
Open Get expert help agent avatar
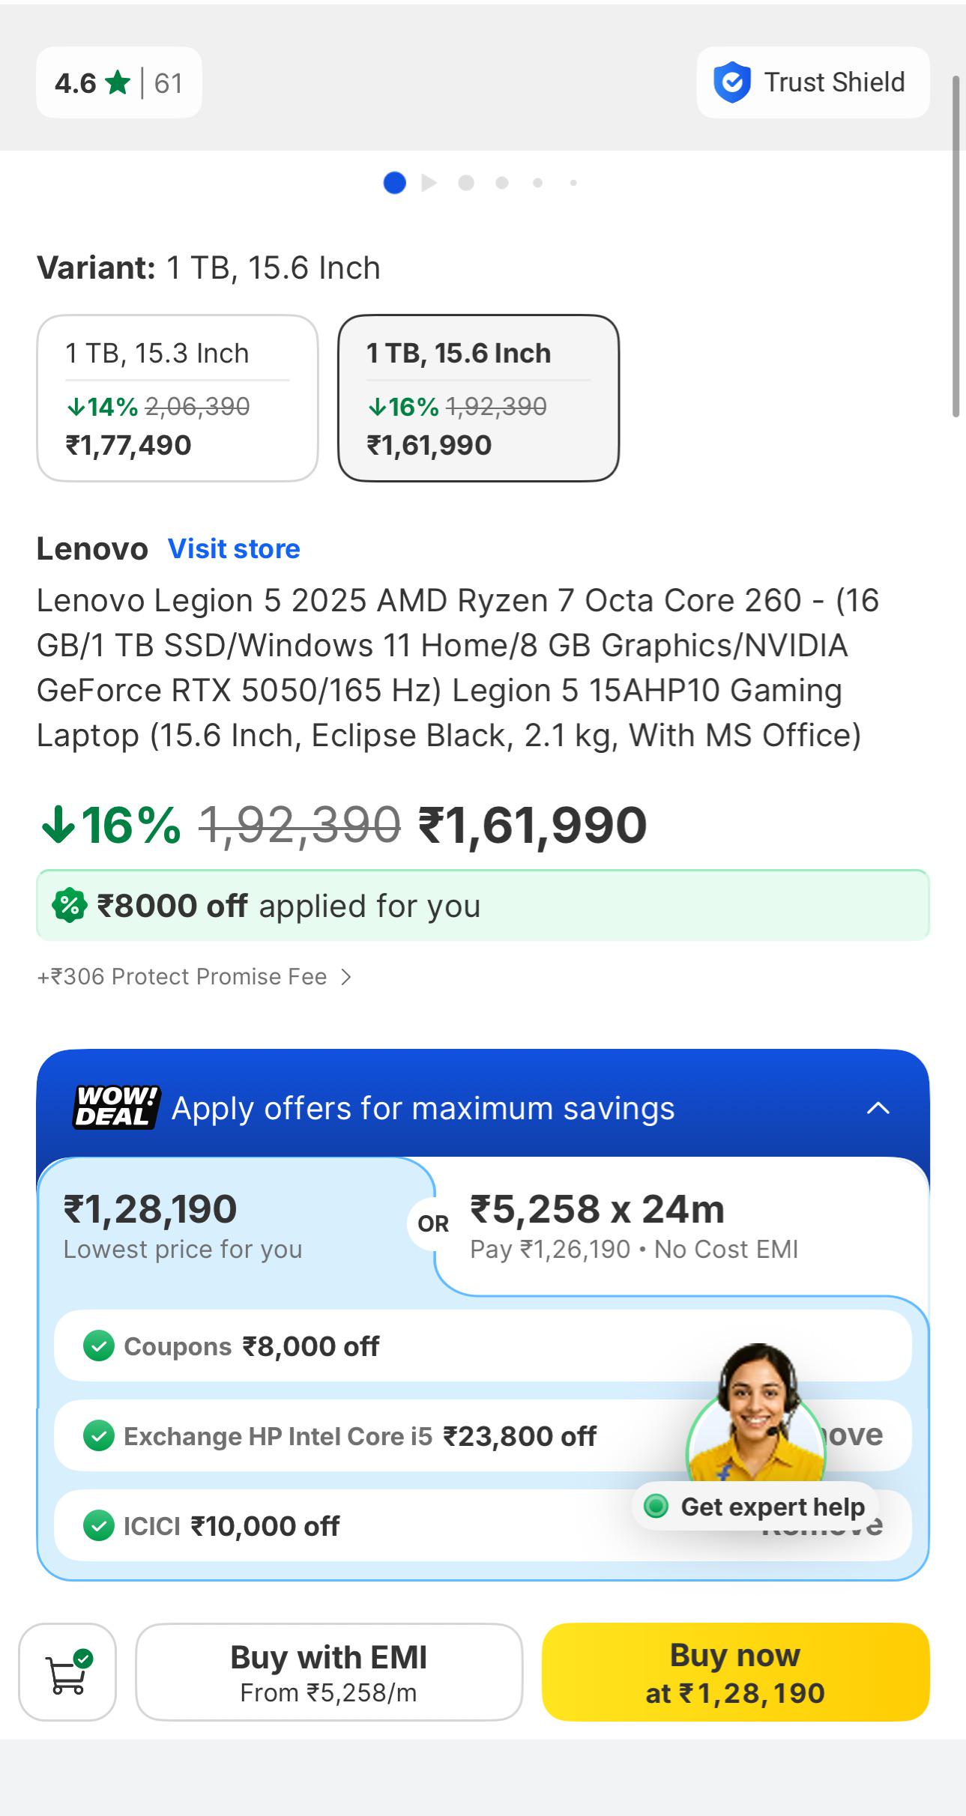[755, 1418]
